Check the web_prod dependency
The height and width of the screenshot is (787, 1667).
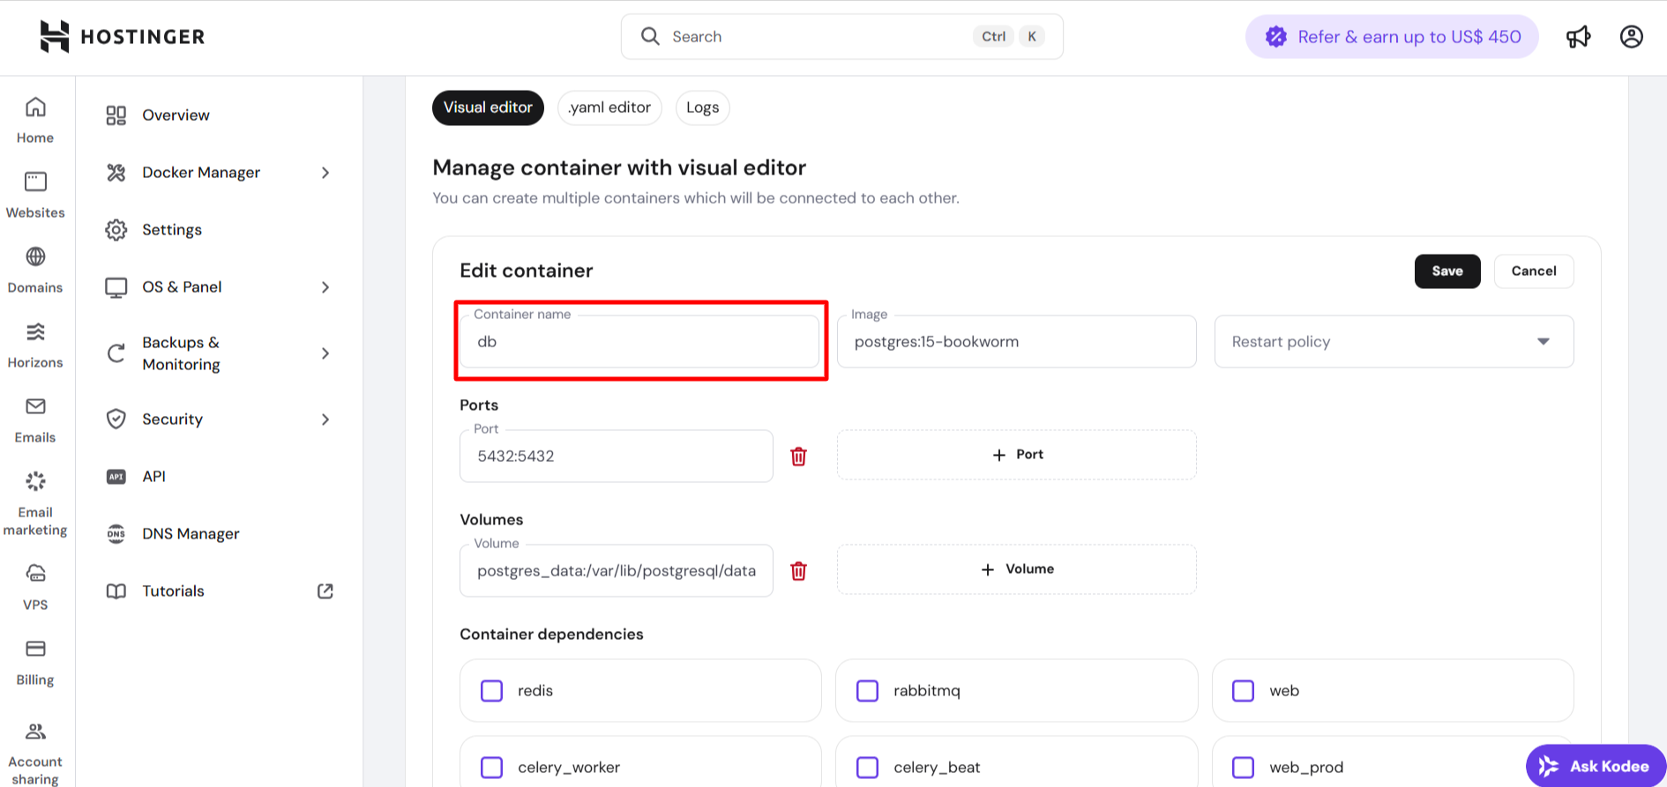[x=1243, y=767]
